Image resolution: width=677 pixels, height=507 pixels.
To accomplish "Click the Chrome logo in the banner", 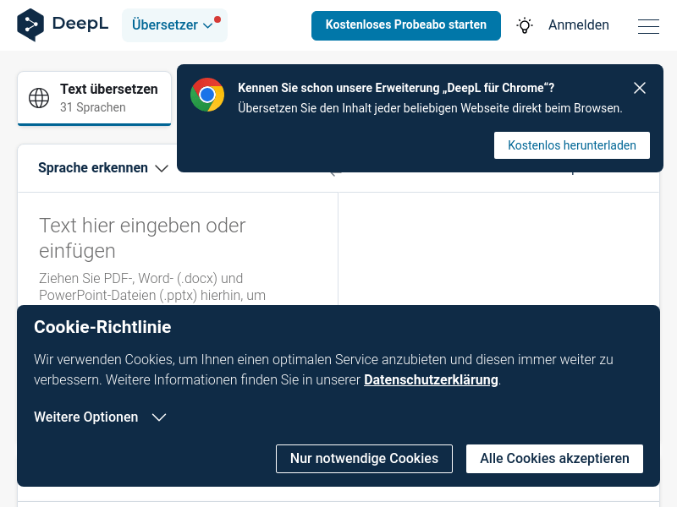I will tap(207, 95).
